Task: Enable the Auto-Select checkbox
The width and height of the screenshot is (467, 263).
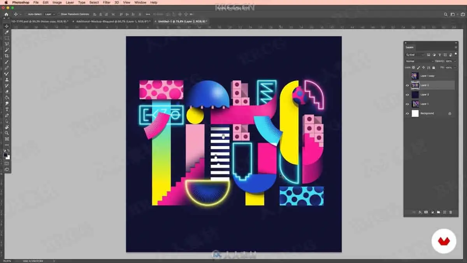Action: click(x=26, y=14)
